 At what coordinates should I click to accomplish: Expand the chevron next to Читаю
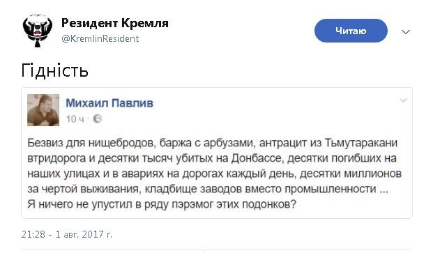pos(405,32)
